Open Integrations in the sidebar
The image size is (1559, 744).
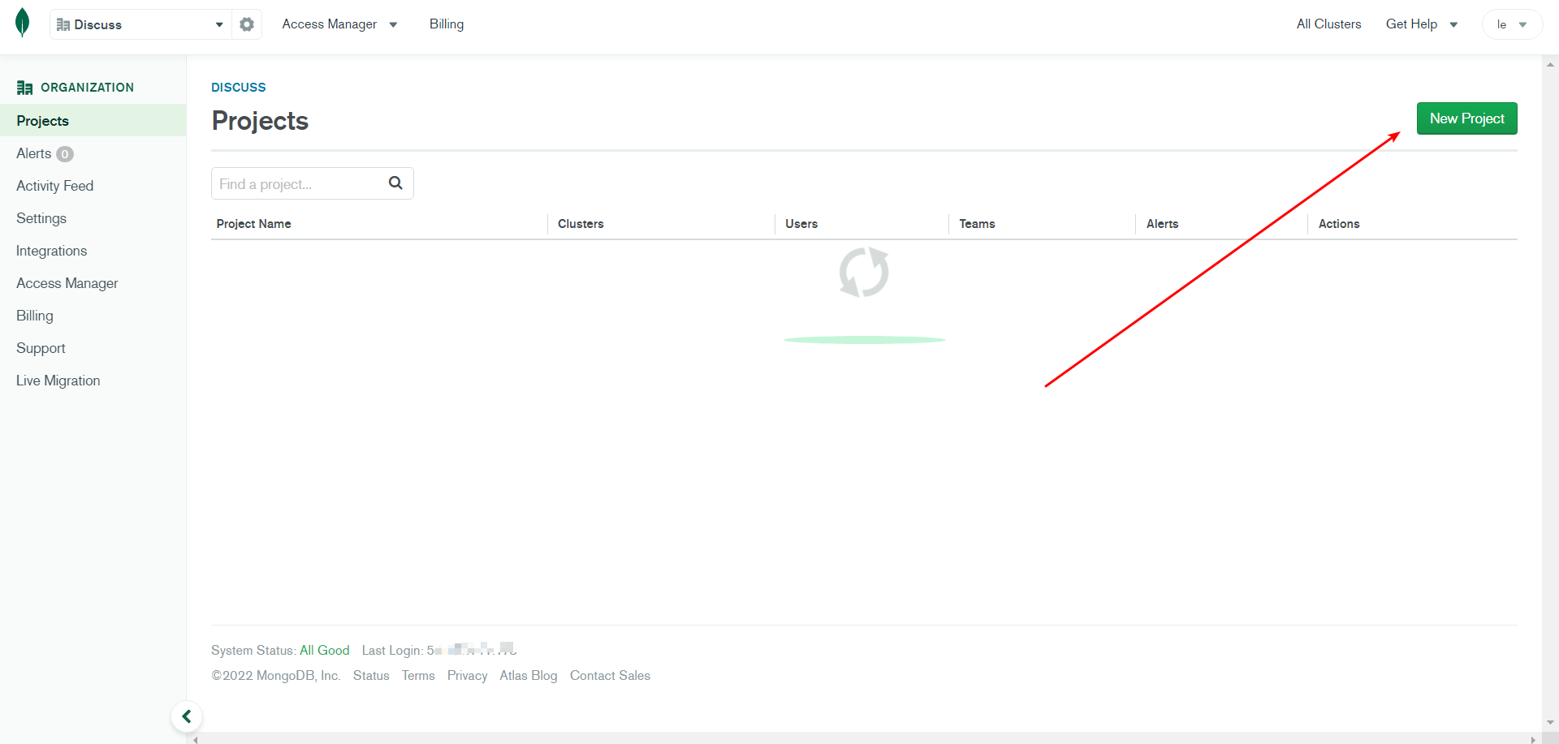click(51, 251)
